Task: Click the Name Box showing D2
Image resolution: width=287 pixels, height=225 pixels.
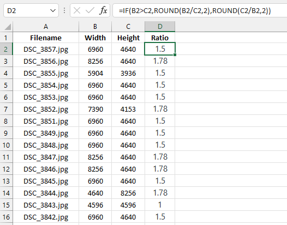Action: pos(27,10)
